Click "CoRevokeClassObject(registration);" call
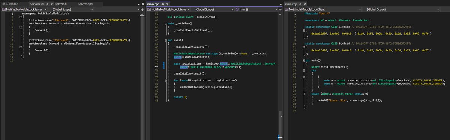Image resolution: width=450 pixels, height=140 pixels. pos(205,87)
